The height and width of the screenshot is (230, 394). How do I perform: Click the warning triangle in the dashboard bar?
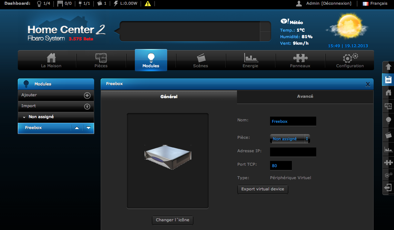click(x=148, y=4)
